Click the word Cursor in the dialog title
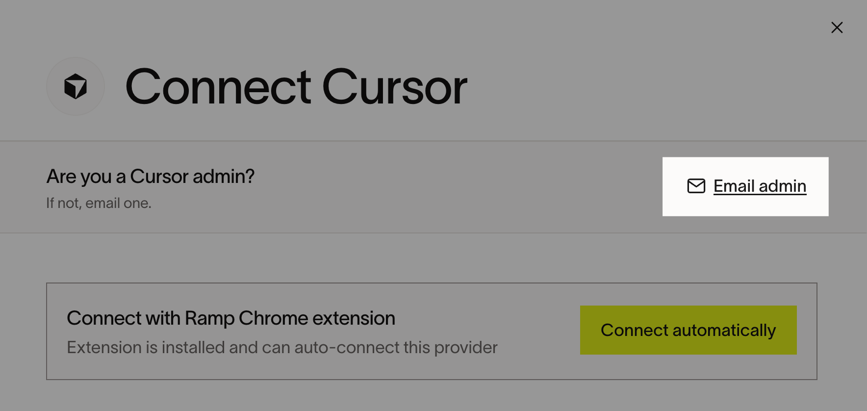867x411 pixels. pyautogui.click(x=395, y=87)
